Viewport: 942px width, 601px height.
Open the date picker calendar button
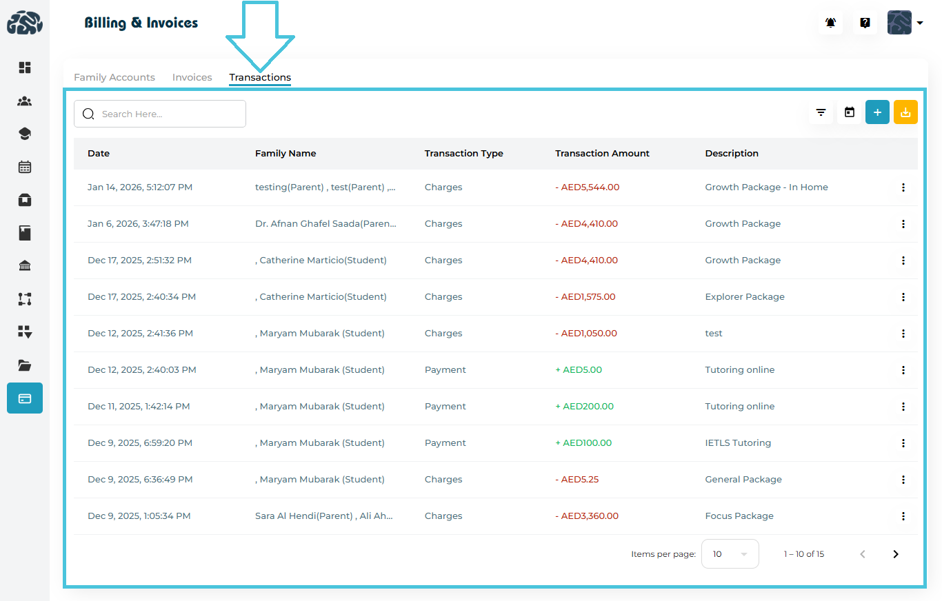click(850, 112)
